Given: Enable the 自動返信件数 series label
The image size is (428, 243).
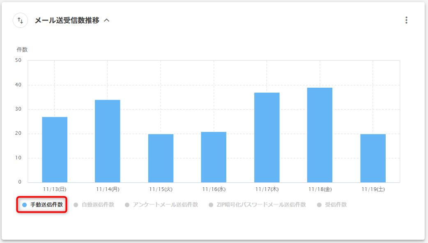Looking at the screenshot, I should (98, 205).
